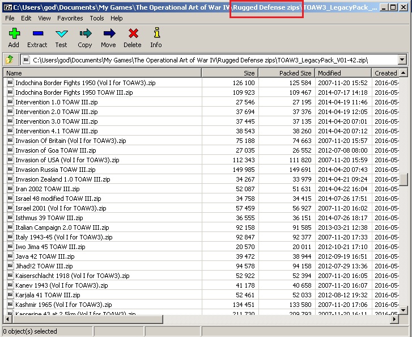Click vertical scrollbar down arrow
This screenshot has width=412, height=337.
click(x=403, y=310)
